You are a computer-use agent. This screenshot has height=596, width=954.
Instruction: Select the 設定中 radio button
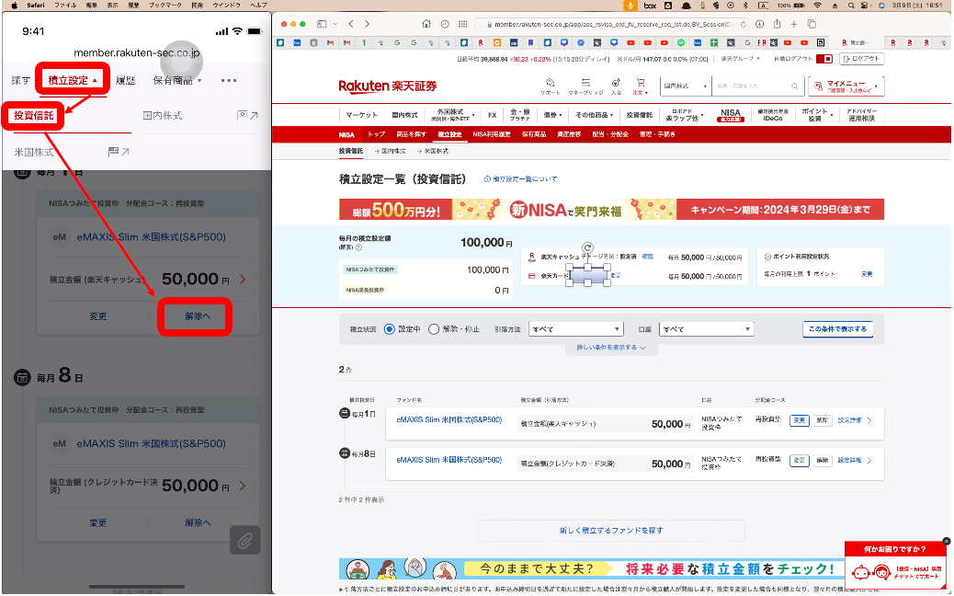390,329
